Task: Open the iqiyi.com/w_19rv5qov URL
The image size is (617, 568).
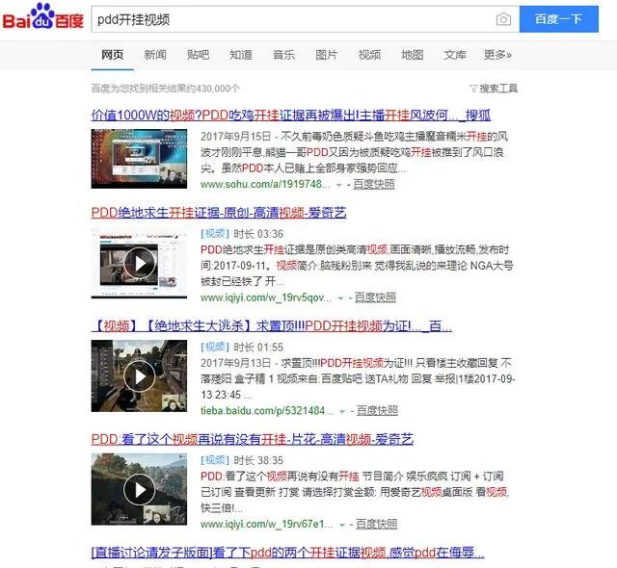Action: 266,297
